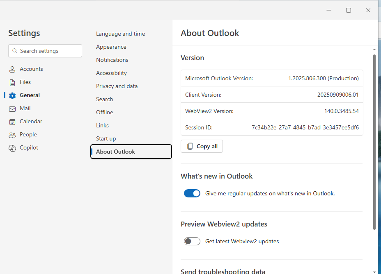The image size is (381, 274).
Task: Click Client Version value 20250909006.01
Action: pos(338,95)
